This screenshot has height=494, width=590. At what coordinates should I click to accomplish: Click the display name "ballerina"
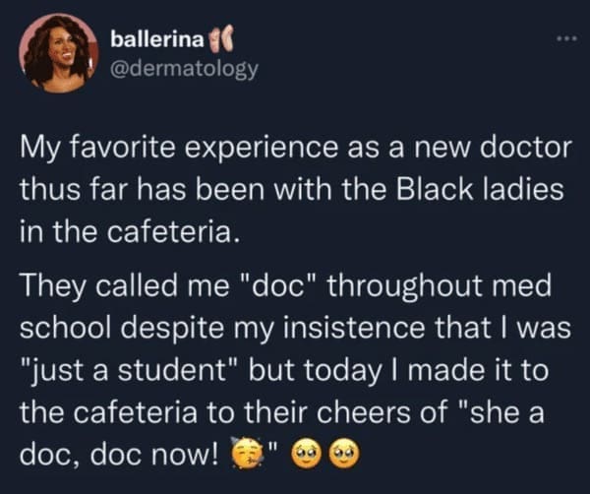(156, 41)
